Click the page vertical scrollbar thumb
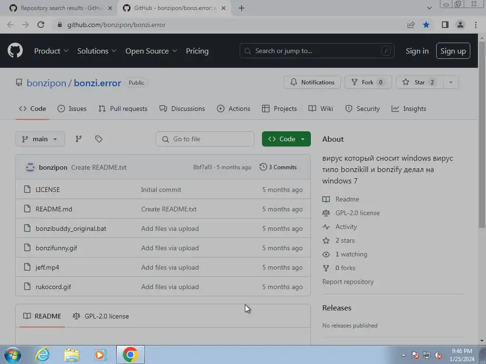 pos(482,135)
